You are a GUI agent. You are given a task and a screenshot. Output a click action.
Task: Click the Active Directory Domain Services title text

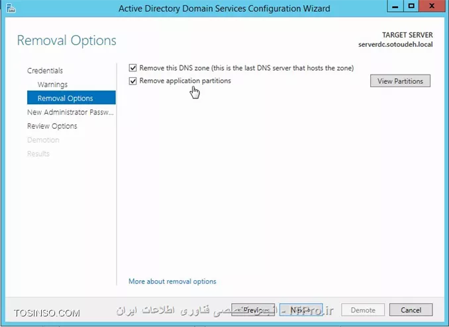[x=224, y=9]
